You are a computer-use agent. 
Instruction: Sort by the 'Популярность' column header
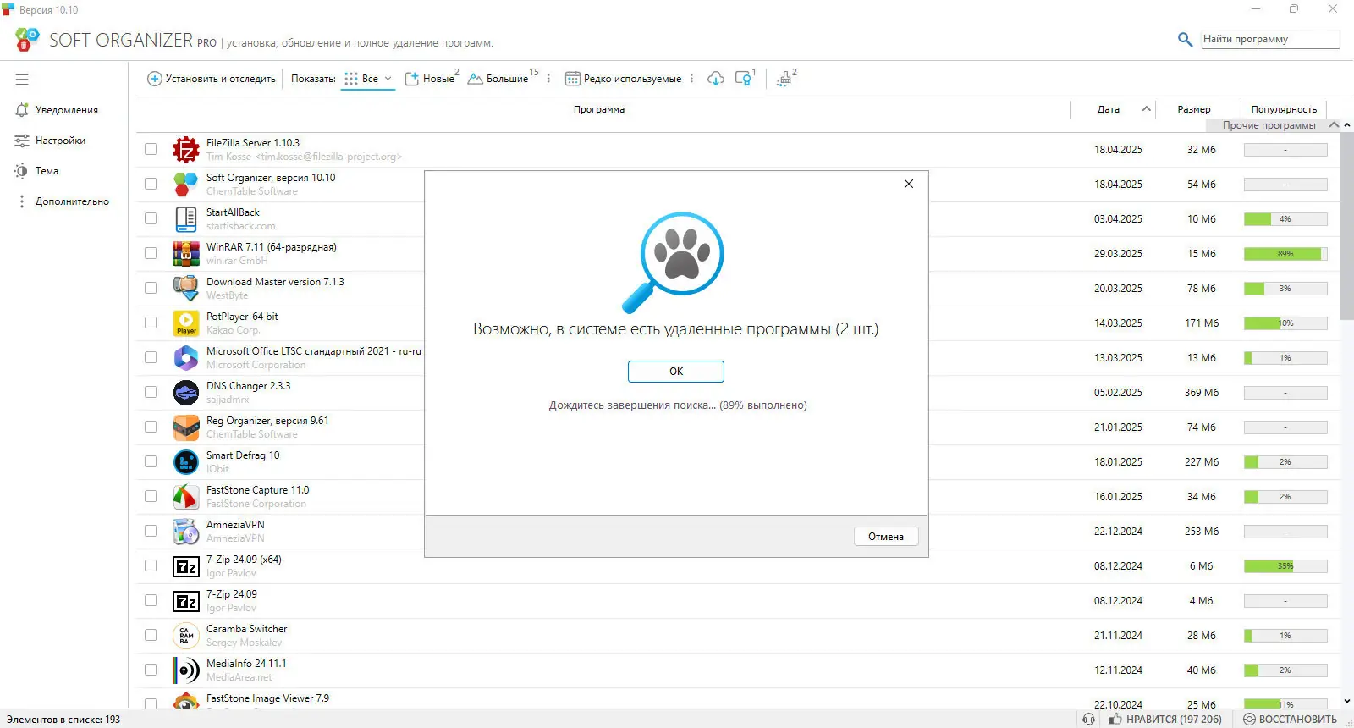(1284, 109)
